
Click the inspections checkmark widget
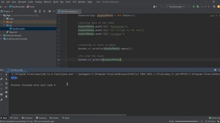[212, 16]
